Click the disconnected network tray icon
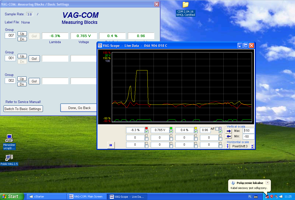 pyautogui.click(x=267, y=197)
